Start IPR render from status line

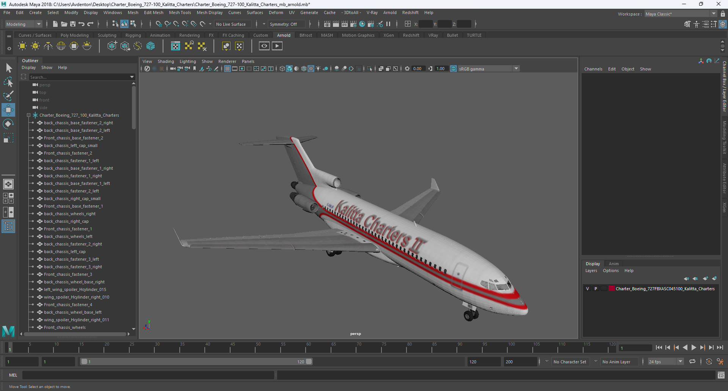point(345,24)
